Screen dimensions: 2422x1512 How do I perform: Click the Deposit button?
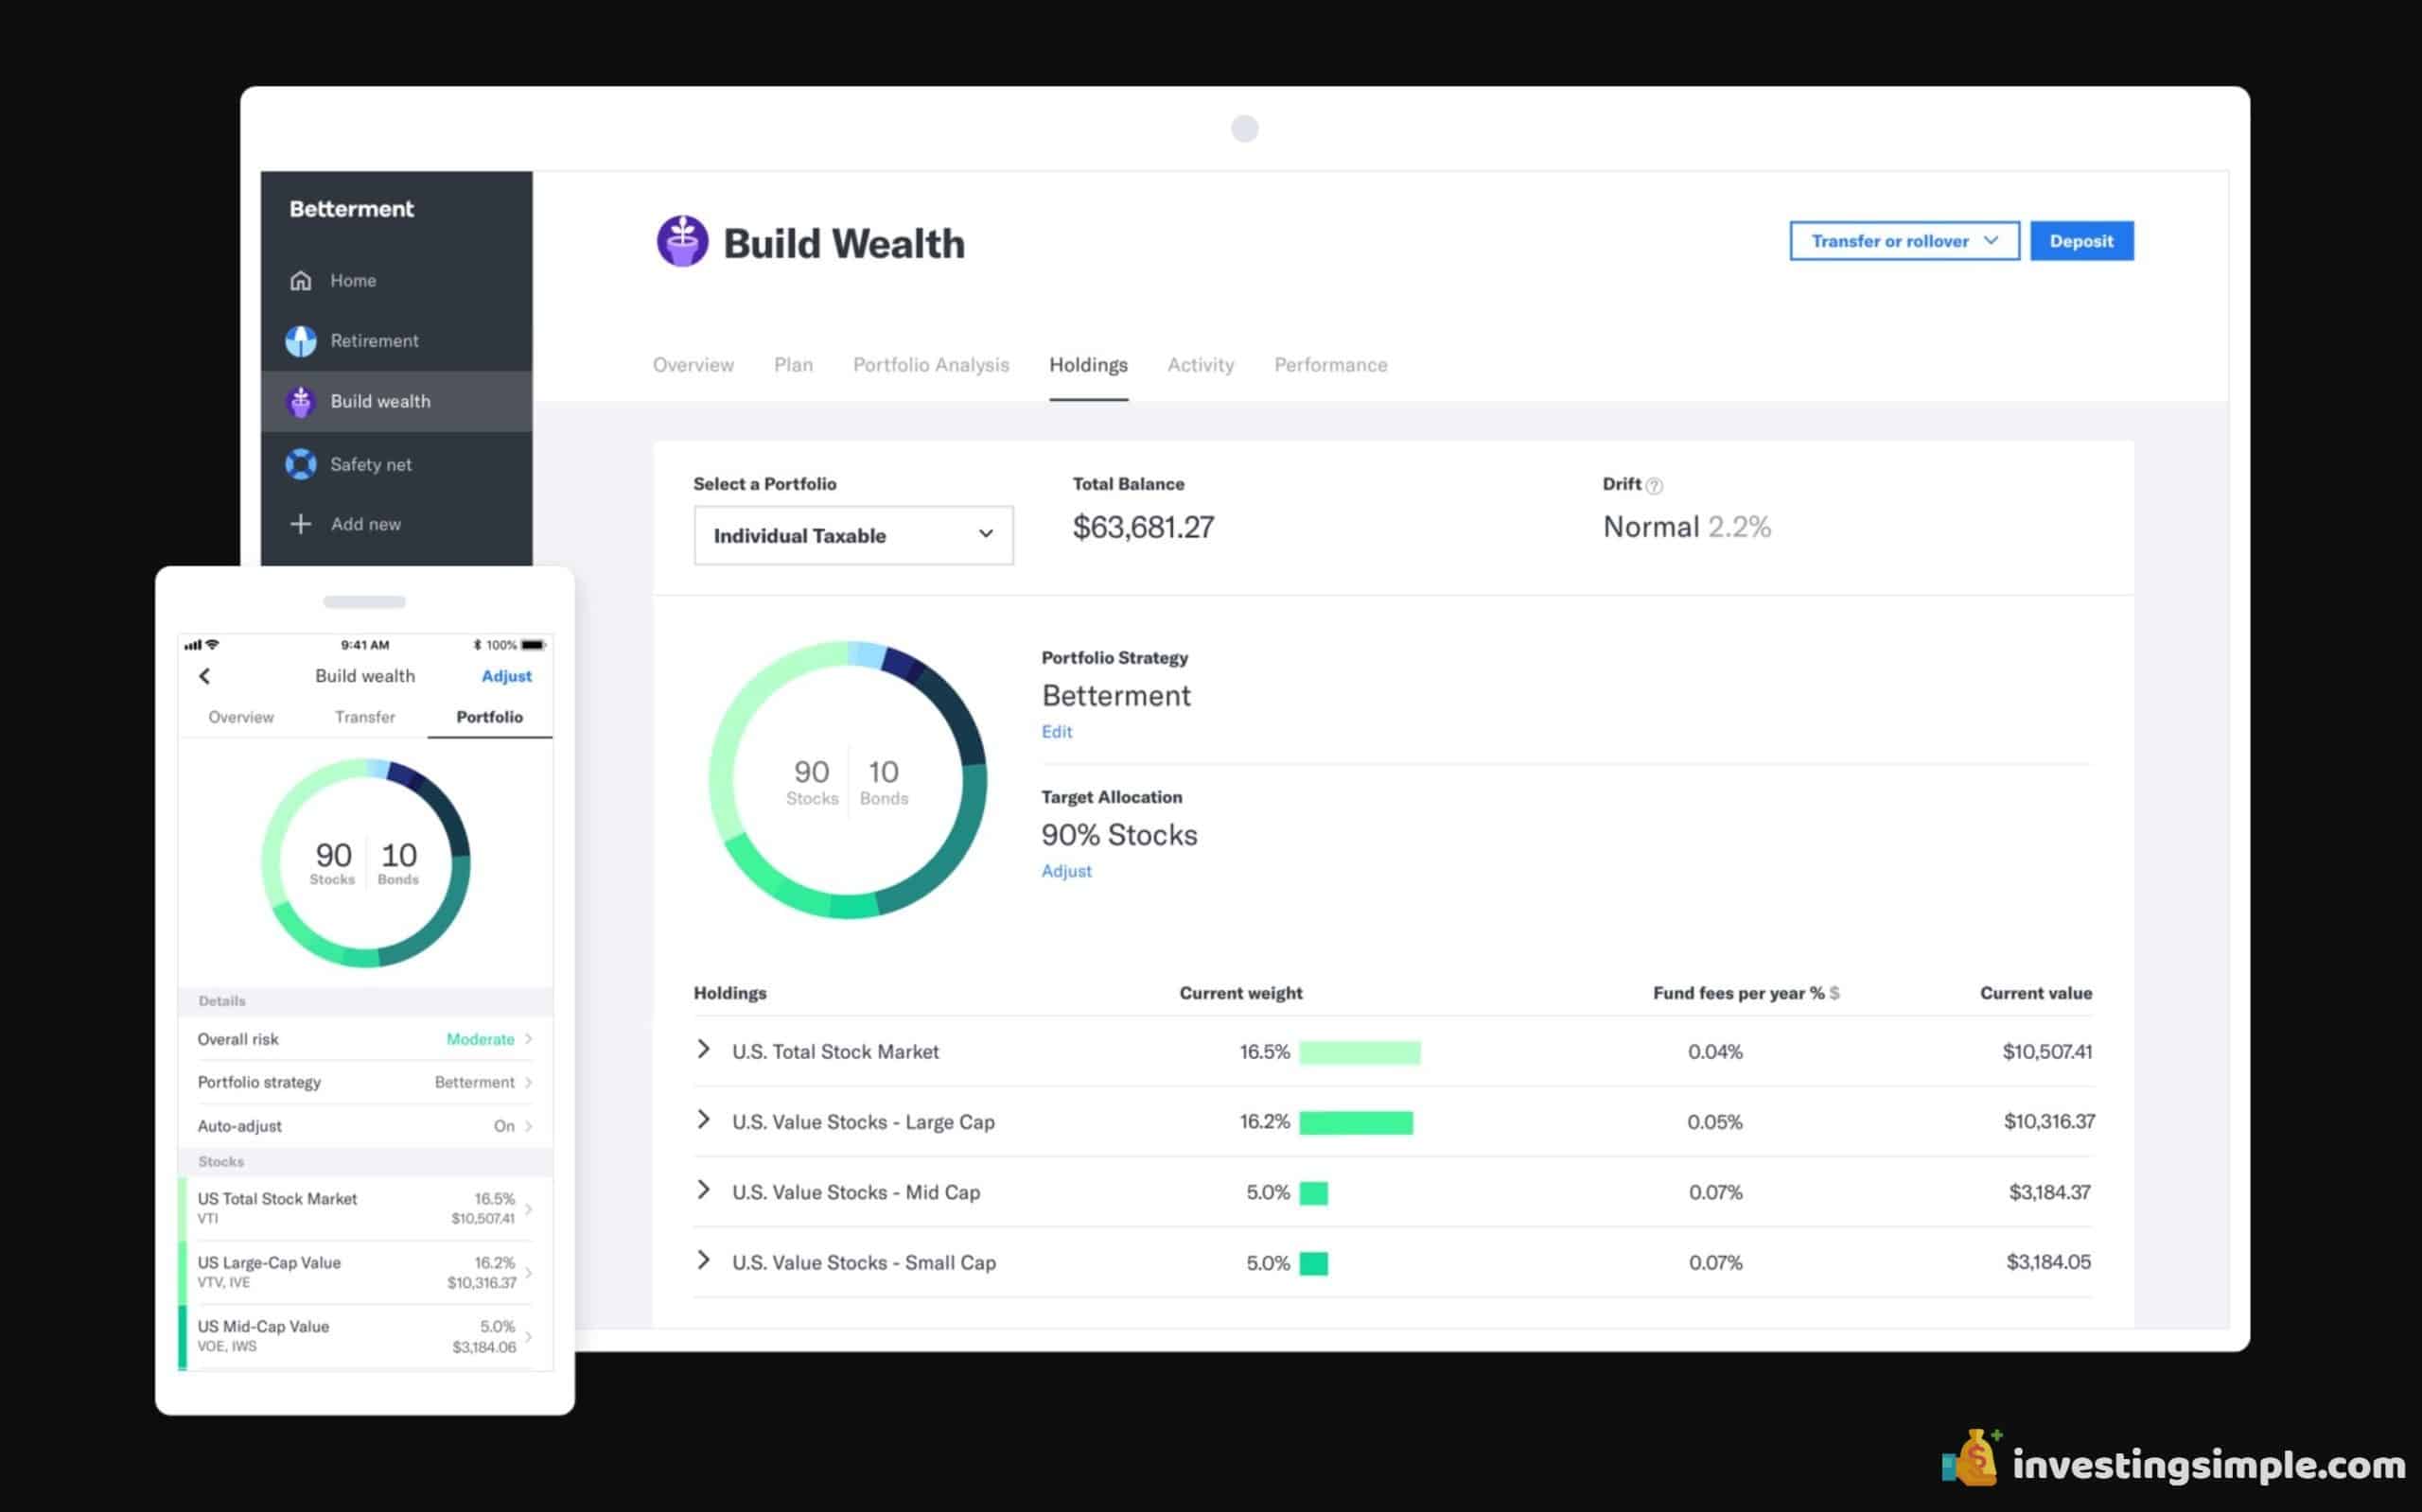[x=2081, y=241]
